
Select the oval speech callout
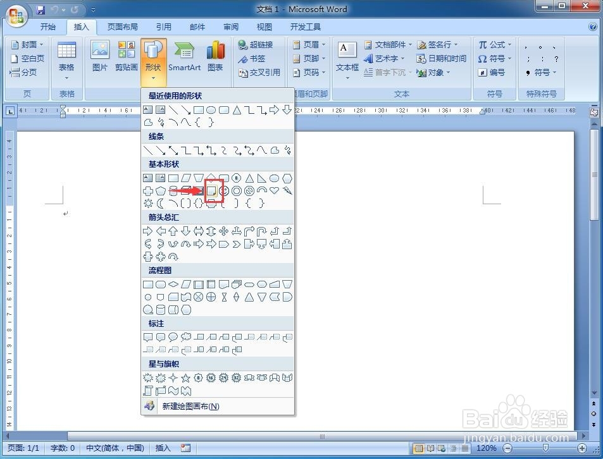click(173, 337)
